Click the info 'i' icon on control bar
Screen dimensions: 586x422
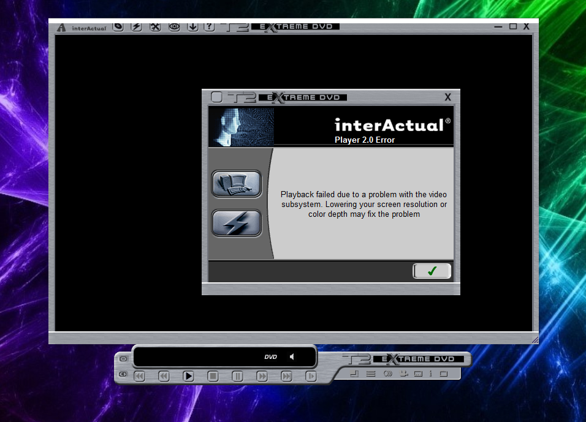pos(430,374)
